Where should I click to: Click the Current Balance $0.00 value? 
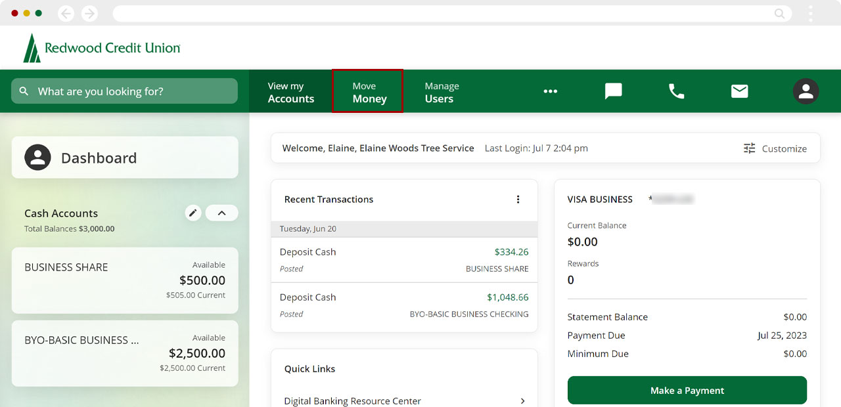tap(583, 242)
